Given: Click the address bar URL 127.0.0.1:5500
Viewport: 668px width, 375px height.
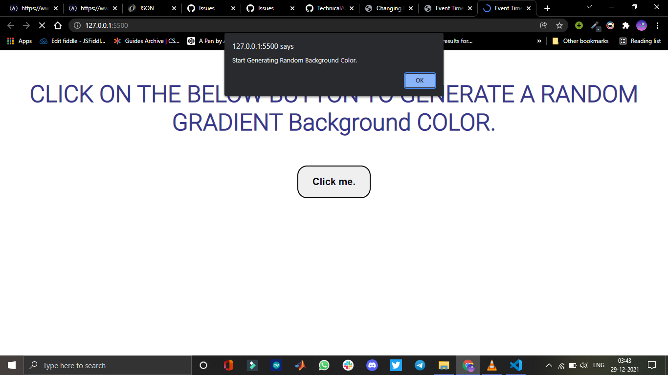Looking at the screenshot, I should tap(107, 25).
